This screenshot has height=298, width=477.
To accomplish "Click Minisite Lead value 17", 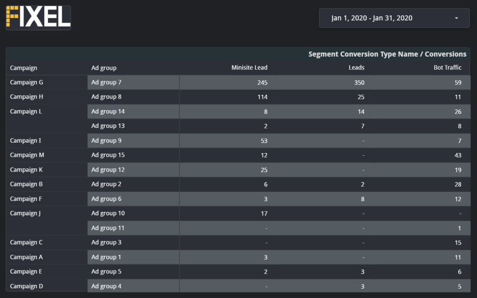I will [x=264, y=214].
